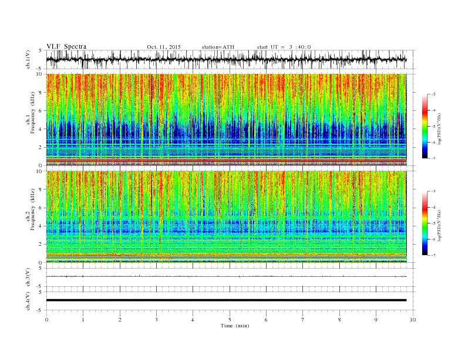
Task: Click ch.1 spectrogram 4 kHz tick label
Action: click(41, 129)
